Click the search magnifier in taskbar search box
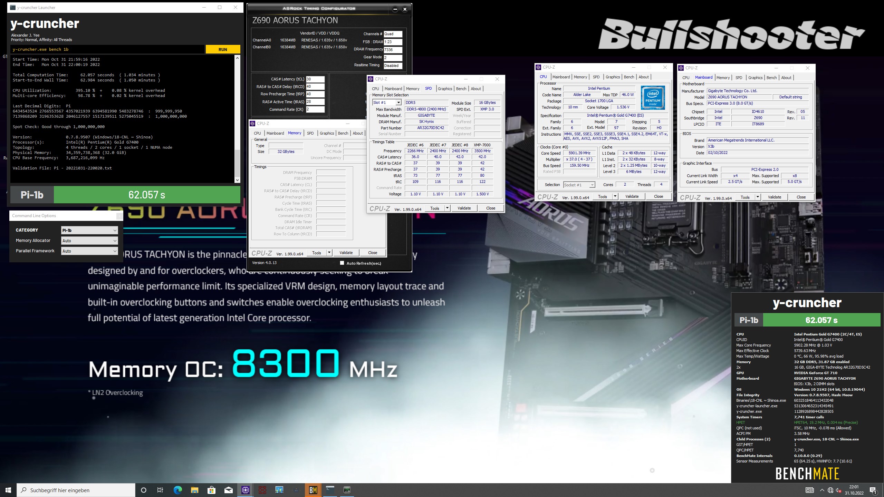Viewport: 884px width, 497px height. [x=24, y=490]
